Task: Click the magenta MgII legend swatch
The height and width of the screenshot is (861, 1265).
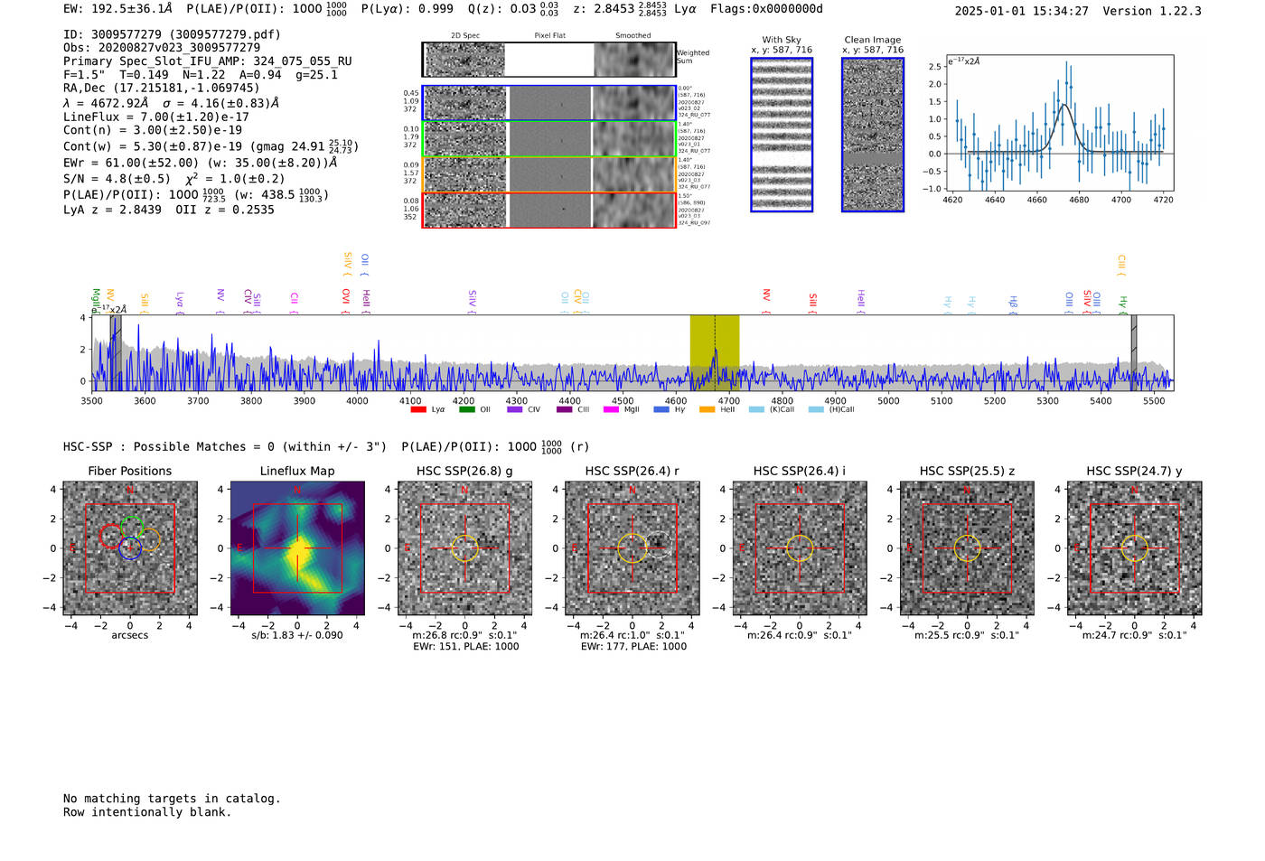Action: [x=611, y=409]
